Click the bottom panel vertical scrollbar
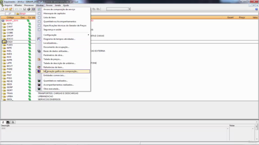Image resolution: width=259 pixels, height=145 pixels. coord(257,130)
